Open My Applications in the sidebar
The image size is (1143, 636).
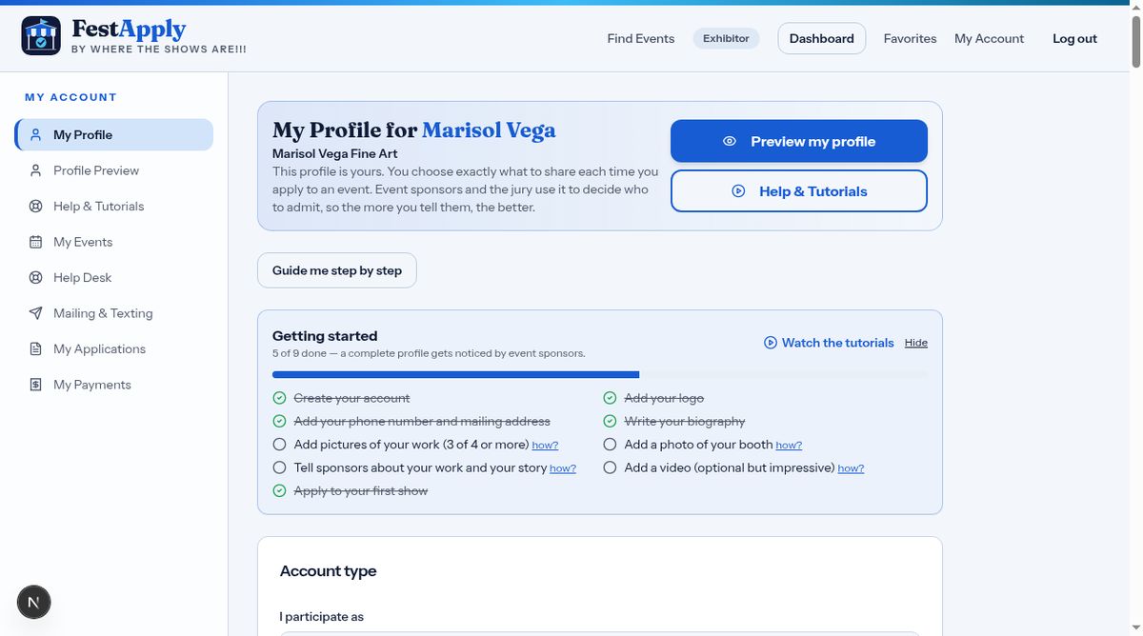tap(114, 348)
